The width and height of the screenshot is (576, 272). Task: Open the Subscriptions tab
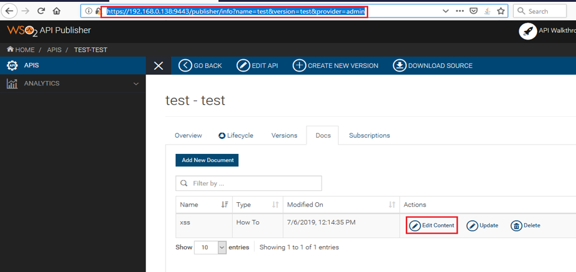tap(370, 135)
